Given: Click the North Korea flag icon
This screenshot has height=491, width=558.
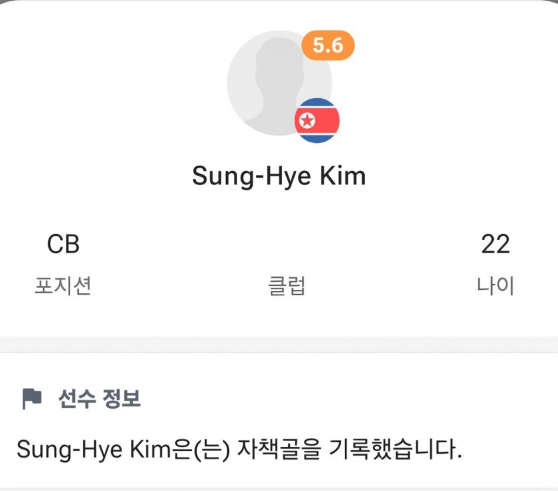Looking at the screenshot, I should coord(317,121).
